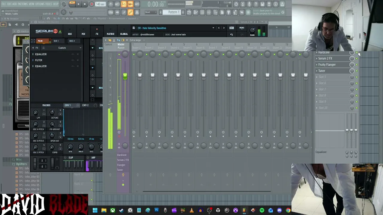Go to next Serum preset
Screen dimensions: 383x215
tap(224, 28)
